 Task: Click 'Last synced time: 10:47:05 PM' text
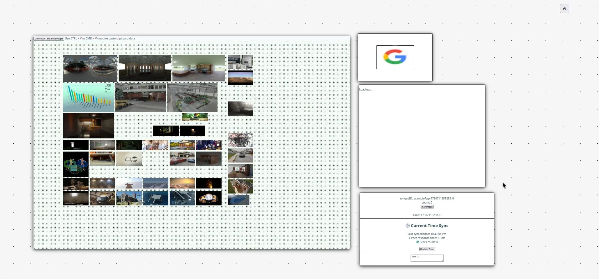(427, 234)
